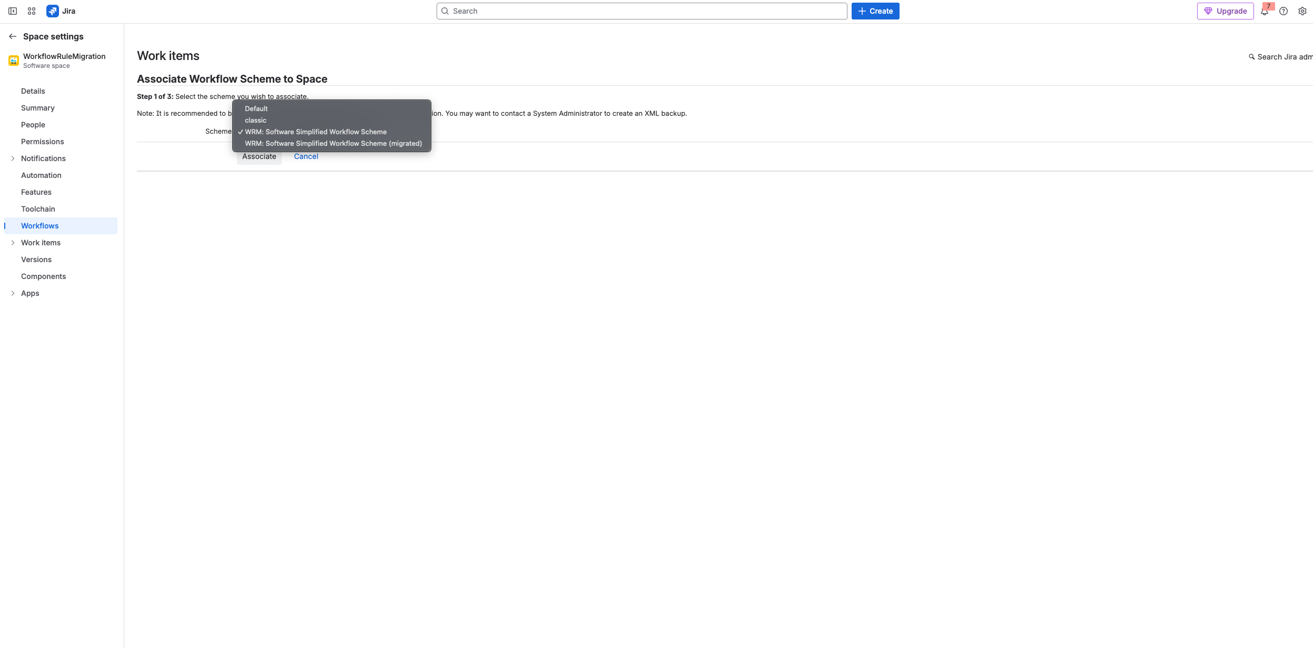Go to the Permissions page
Viewport: 1313px width, 648px height.
(43, 141)
